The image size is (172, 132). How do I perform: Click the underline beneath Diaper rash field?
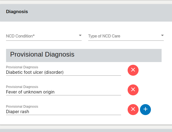63,115
